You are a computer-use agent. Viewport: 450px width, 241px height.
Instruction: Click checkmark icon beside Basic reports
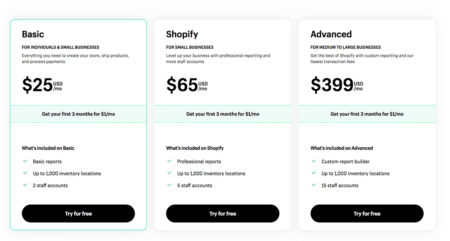point(25,161)
